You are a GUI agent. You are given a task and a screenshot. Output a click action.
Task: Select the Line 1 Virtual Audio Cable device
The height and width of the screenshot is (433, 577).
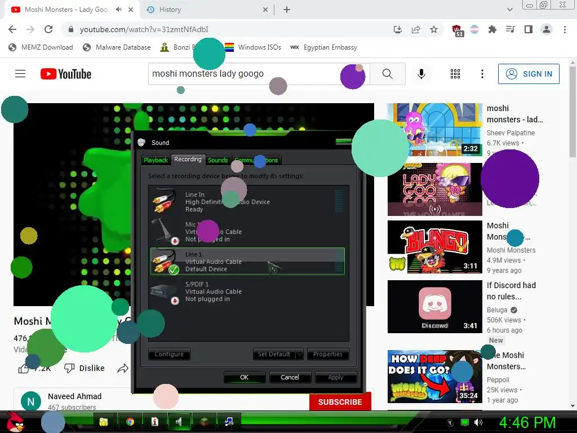pos(247,261)
